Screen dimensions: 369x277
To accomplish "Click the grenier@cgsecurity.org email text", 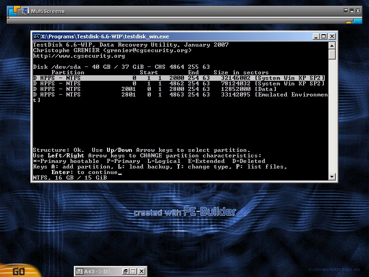I will [147, 50].
